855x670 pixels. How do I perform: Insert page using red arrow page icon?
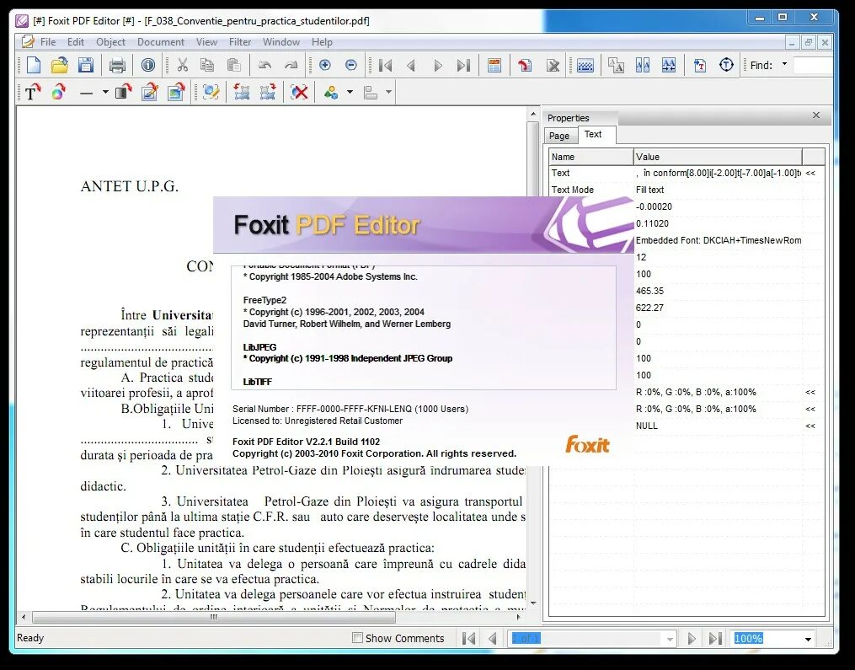tap(525, 66)
